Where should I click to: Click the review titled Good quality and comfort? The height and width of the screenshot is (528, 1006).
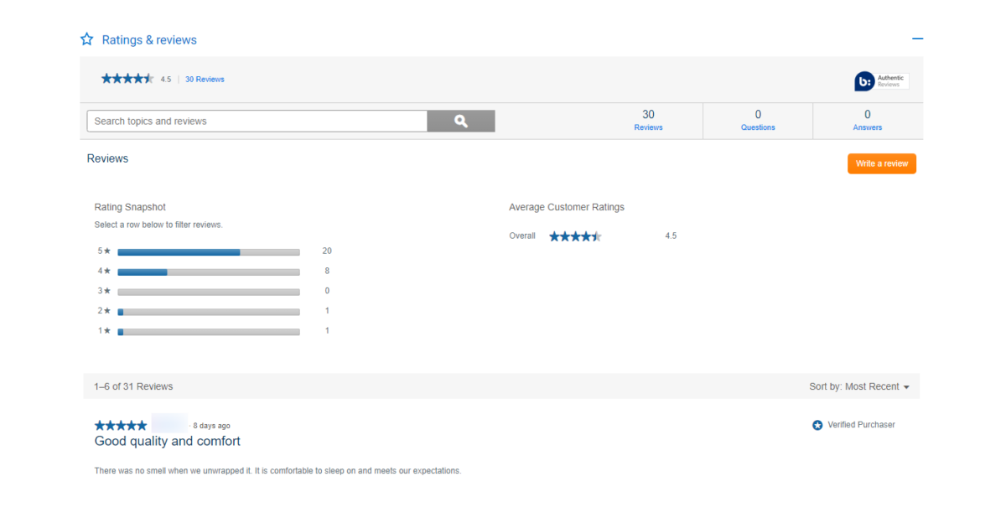(167, 441)
